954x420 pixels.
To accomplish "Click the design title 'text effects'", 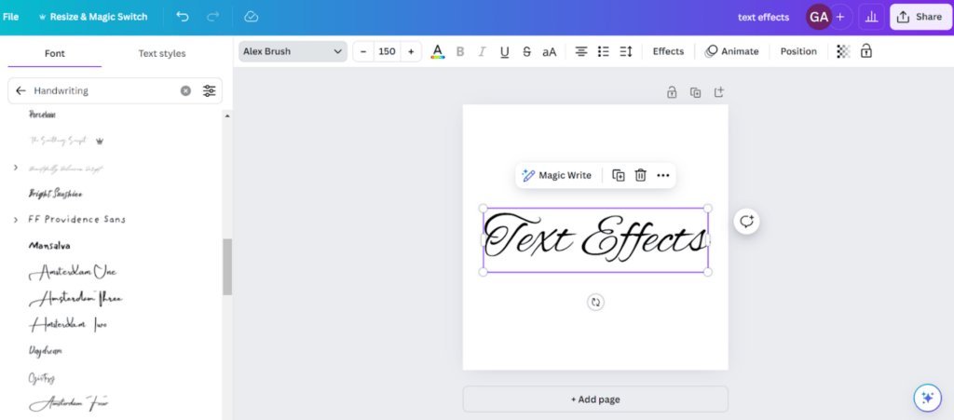I will pos(764,17).
